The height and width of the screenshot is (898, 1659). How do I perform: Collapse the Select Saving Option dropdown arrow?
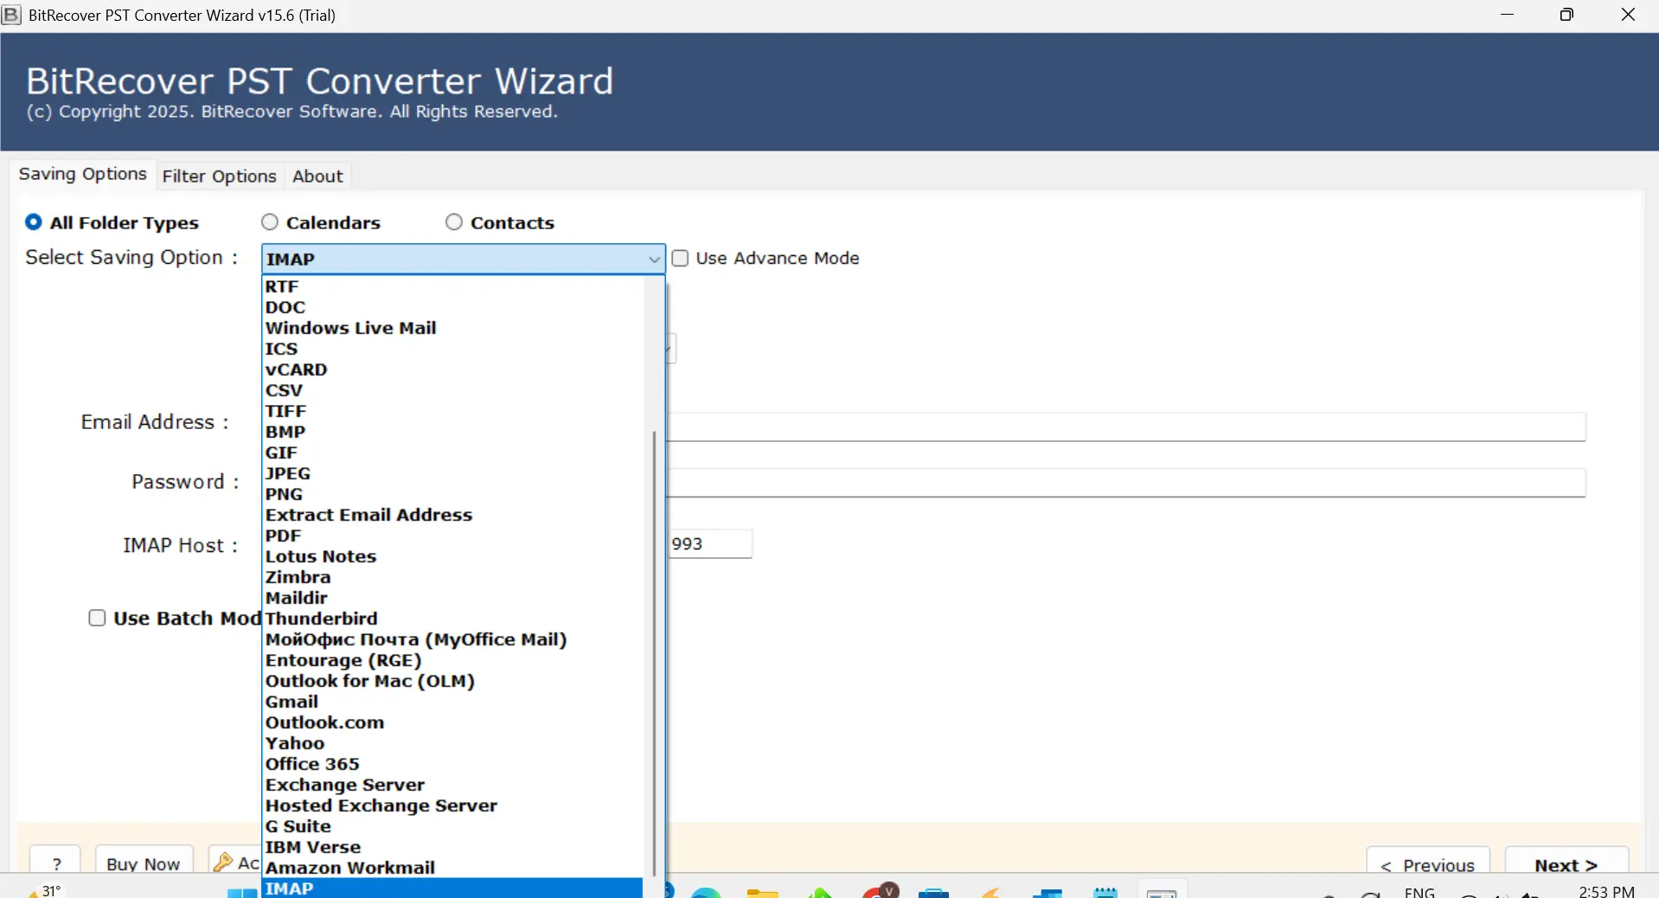pyautogui.click(x=654, y=260)
